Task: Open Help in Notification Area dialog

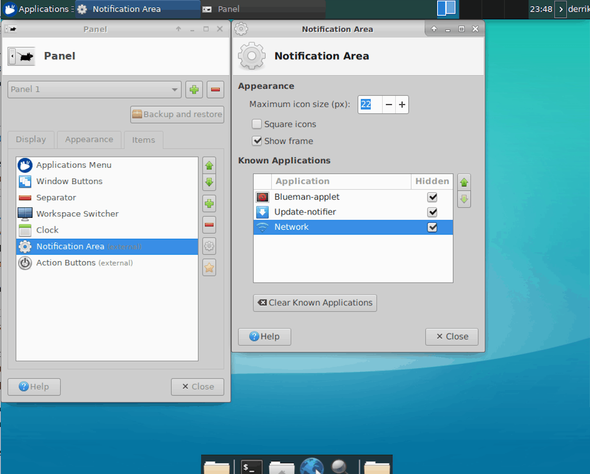Action: coord(265,337)
